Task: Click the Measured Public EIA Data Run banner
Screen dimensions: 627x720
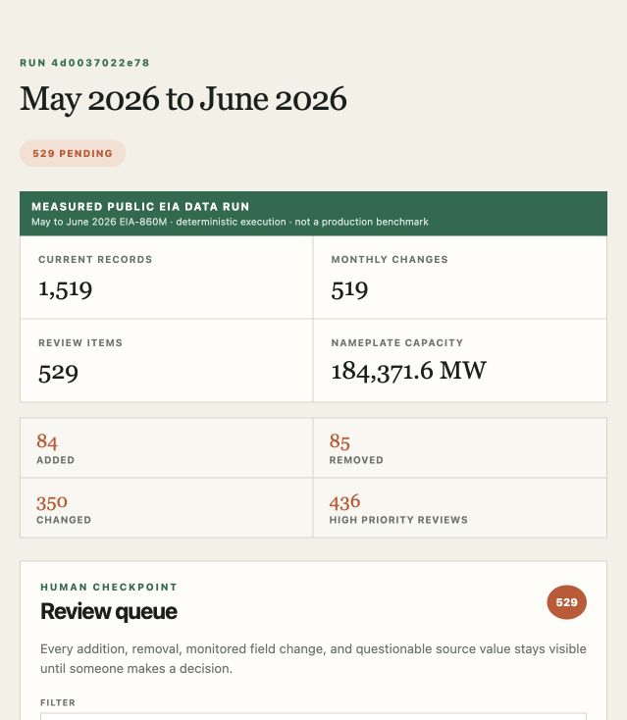Action: (x=313, y=214)
